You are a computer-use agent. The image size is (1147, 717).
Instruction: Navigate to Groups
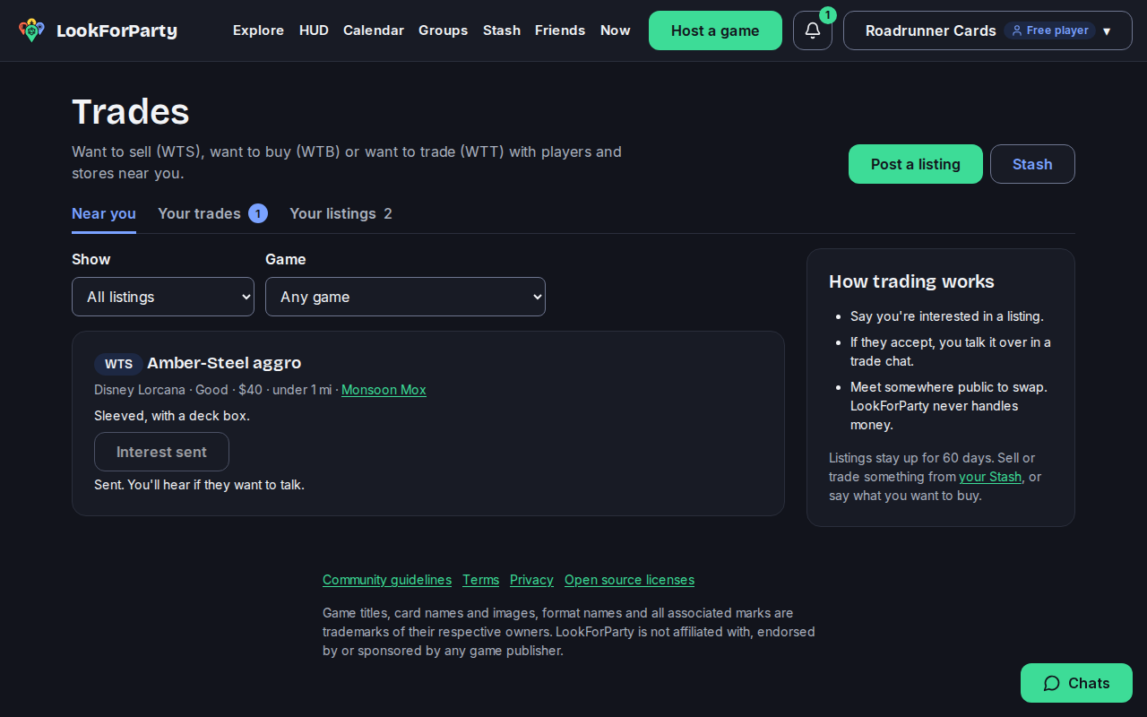coord(443,30)
